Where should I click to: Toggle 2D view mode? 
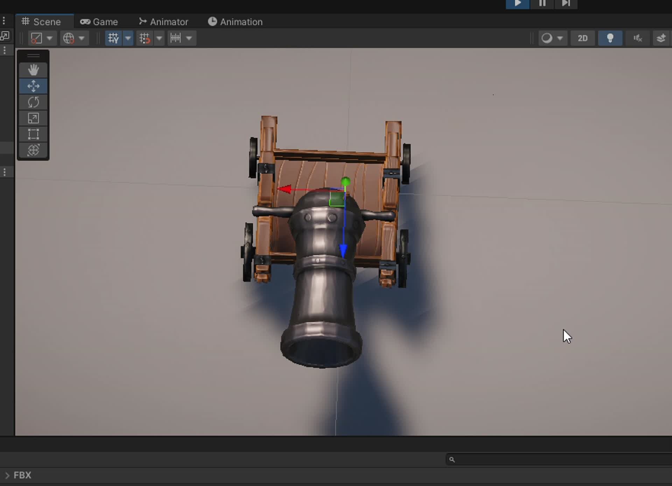click(x=582, y=38)
